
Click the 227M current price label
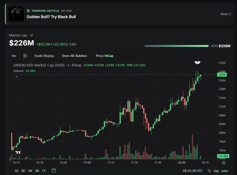point(222,75)
